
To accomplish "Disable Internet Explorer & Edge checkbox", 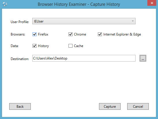I will tap(100, 34).
